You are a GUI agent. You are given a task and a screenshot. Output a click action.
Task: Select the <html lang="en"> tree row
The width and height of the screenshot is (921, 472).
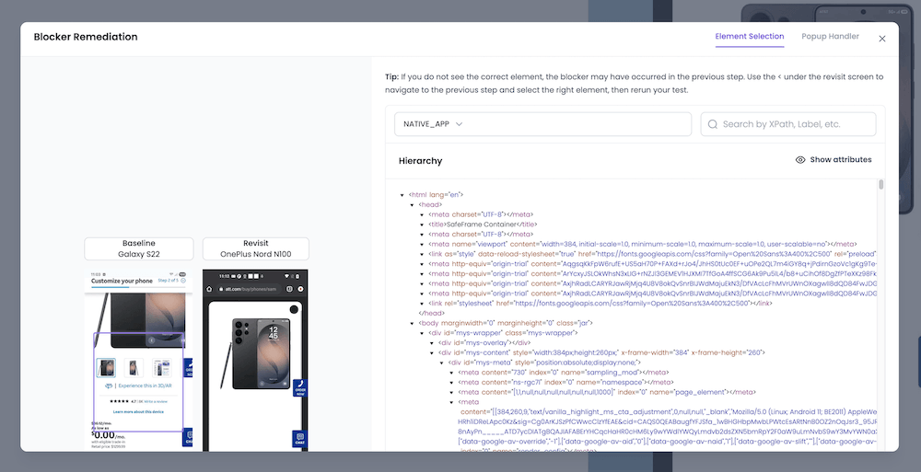tap(437, 195)
